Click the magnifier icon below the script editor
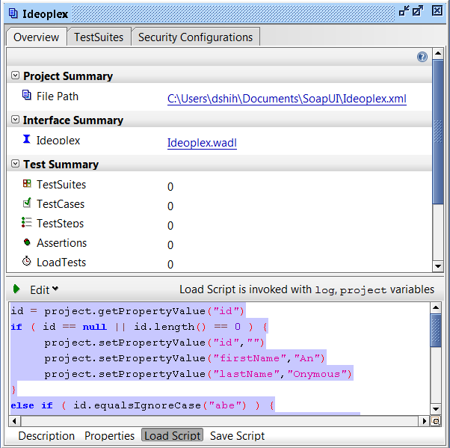 (x=436, y=421)
